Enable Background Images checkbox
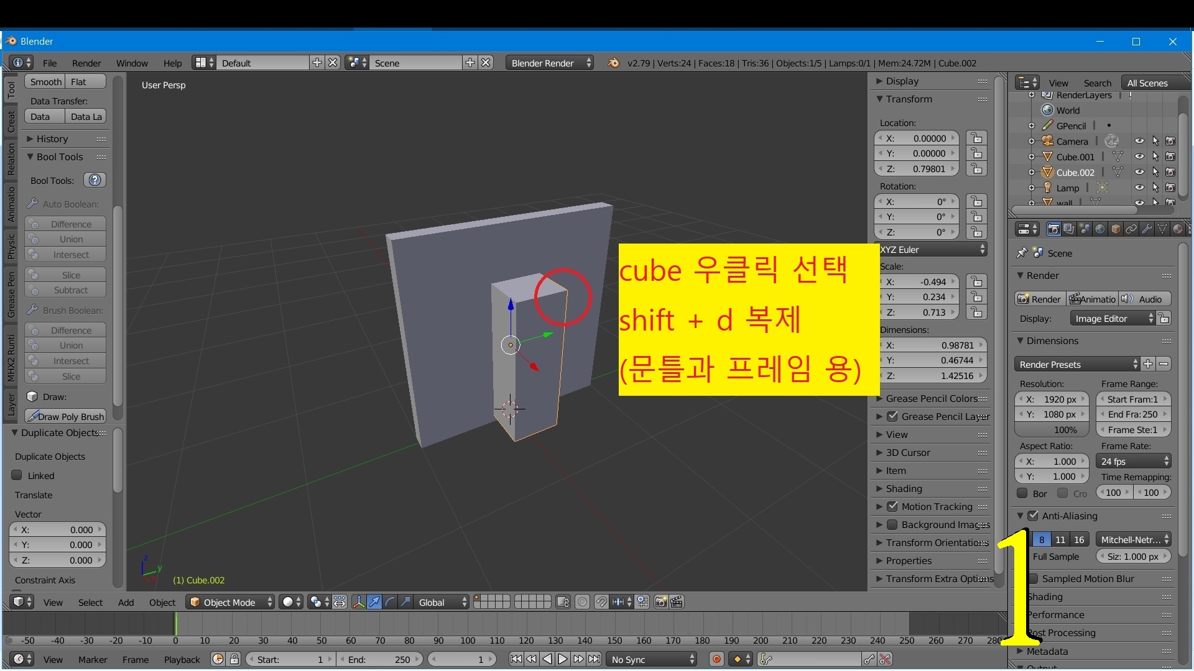The image size is (1194, 671). tap(892, 524)
